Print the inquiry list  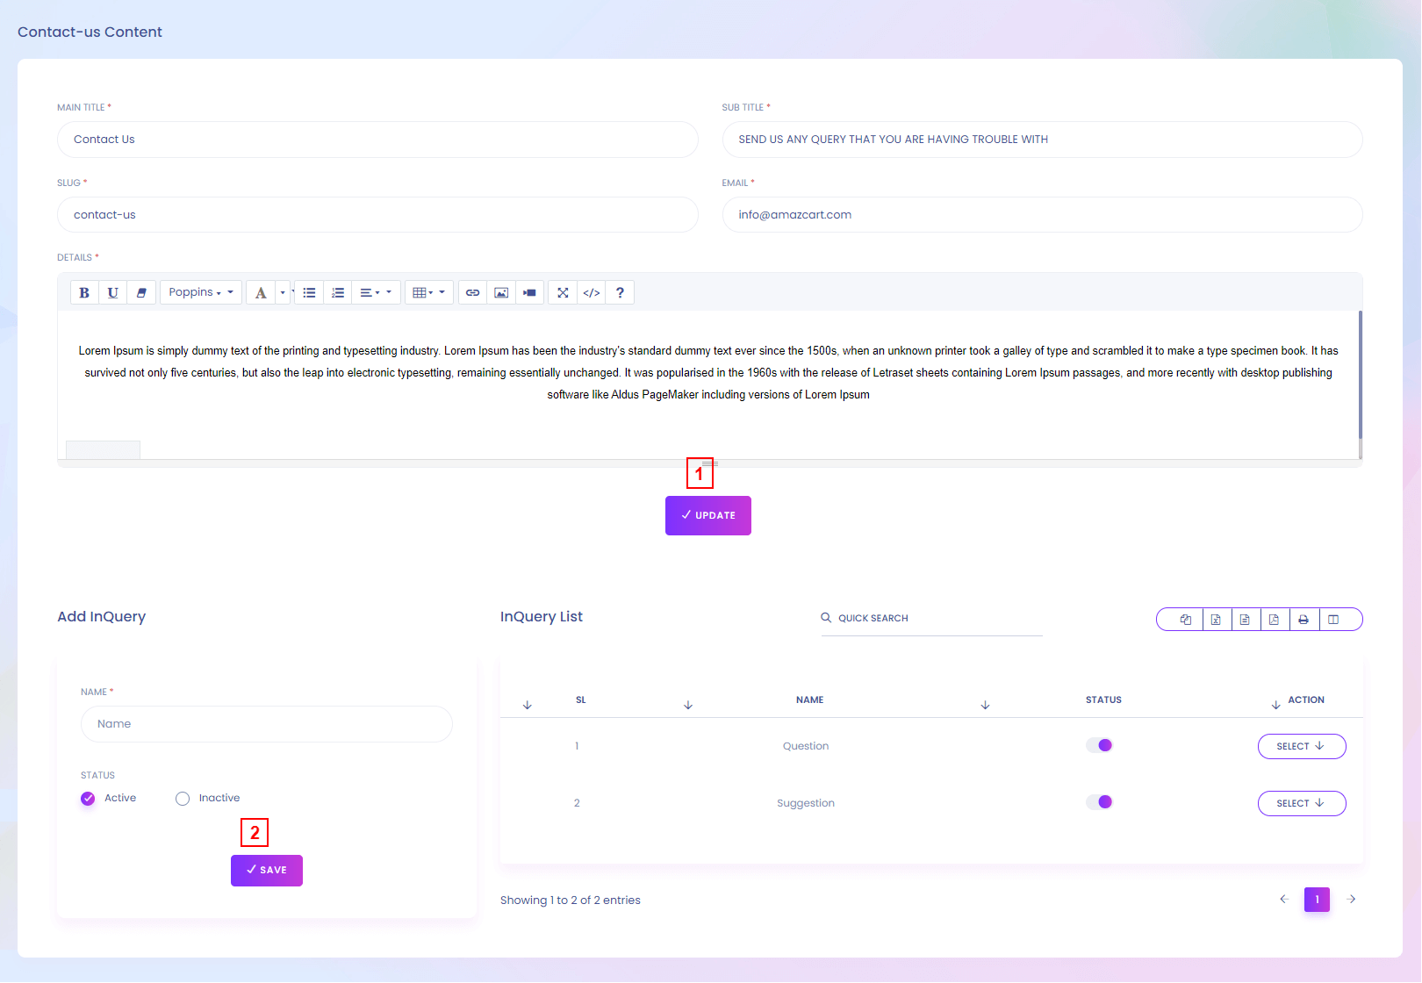click(x=1303, y=620)
